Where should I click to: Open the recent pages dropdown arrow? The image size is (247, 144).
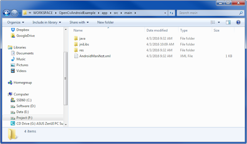pos(20,13)
